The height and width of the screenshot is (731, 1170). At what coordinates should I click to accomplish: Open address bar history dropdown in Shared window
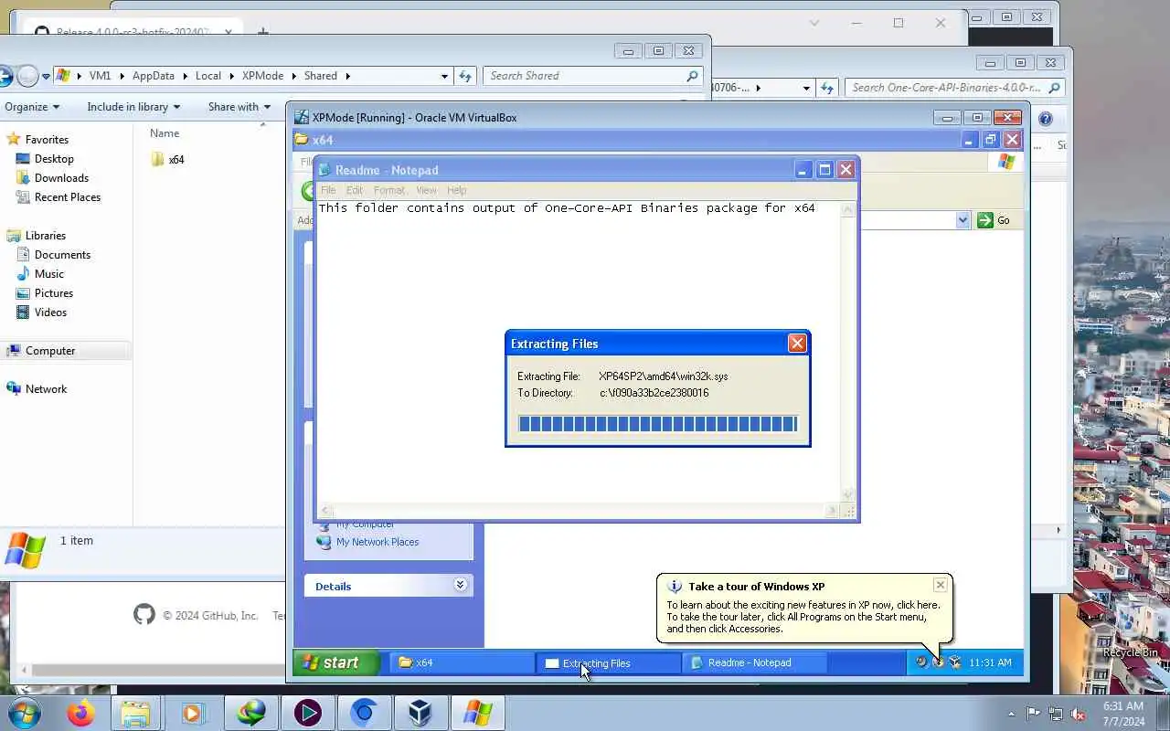click(444, 76)
